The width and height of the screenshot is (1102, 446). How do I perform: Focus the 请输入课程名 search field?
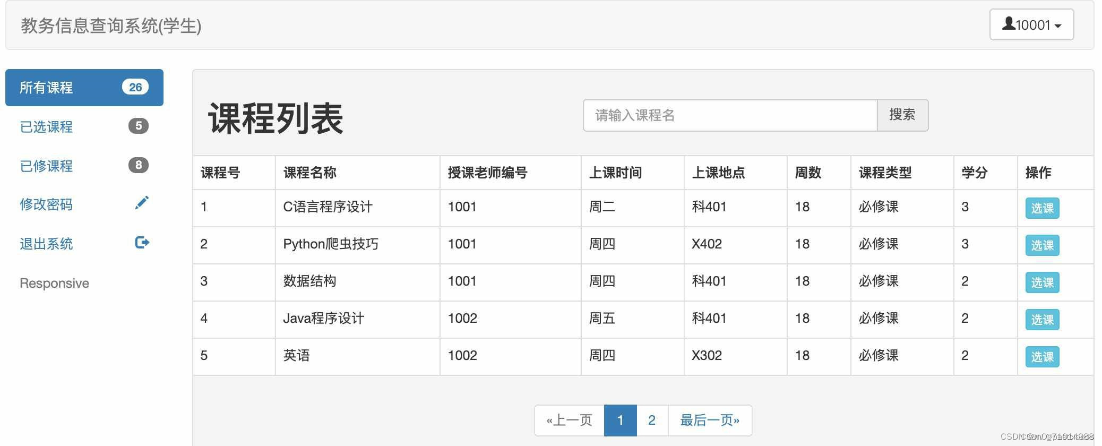[x=730, y=115]
